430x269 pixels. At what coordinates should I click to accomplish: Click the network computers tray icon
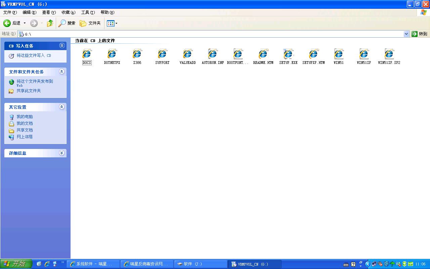(x=374, y=264)
